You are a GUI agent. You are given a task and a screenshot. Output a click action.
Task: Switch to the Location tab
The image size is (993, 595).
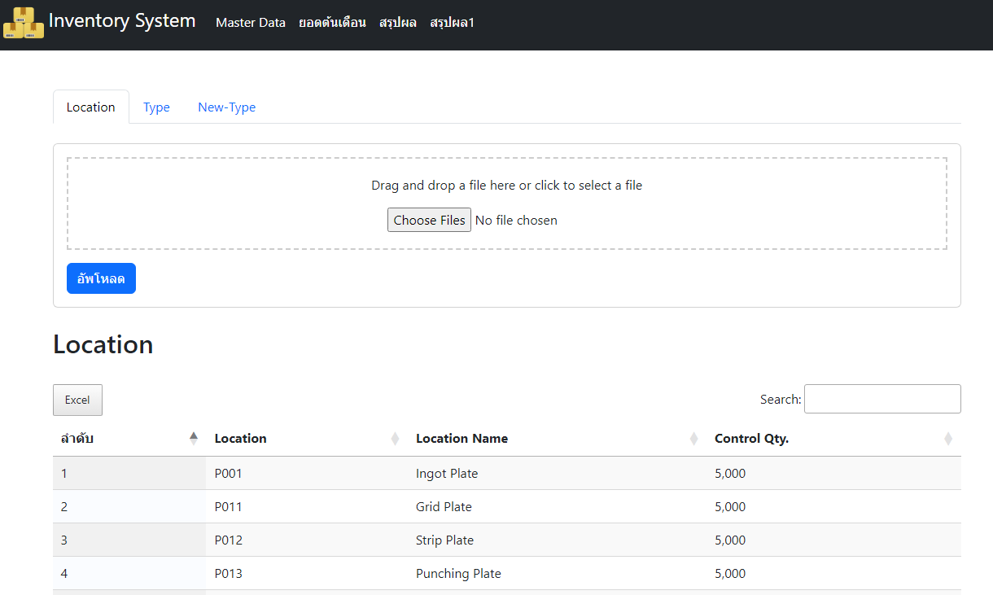click(x=91, y=107)
